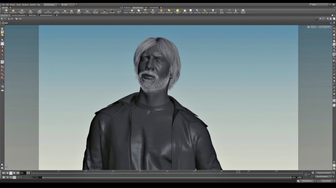The image size is (336, 188).
Task: Click the Add Fur shelf tool
Action: click(x=6, y=11)
